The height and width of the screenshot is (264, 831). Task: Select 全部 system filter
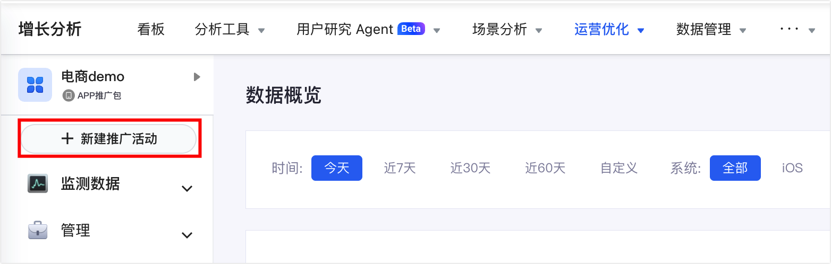click(735, 168)
